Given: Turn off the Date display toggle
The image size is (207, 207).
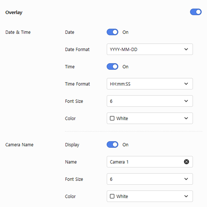Looking at the screenshot, I should pyautogui.click(x=112, y=32).
